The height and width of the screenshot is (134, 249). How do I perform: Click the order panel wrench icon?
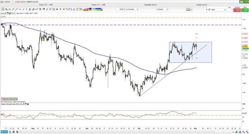pos(209,10)
